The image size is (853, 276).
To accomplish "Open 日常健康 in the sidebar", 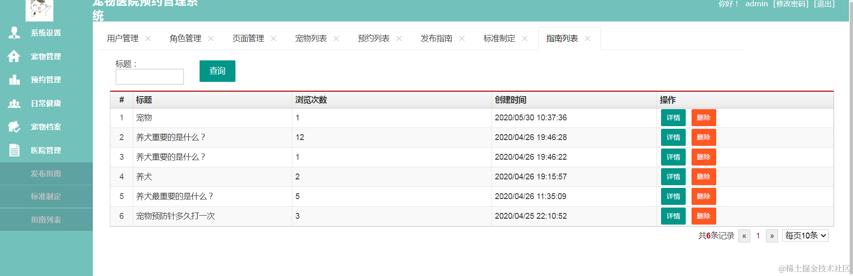I will 46,103.
